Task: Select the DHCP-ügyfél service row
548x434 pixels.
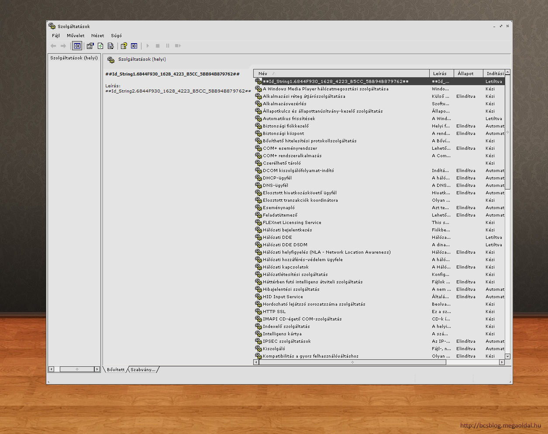Action: pyautogui.click(x=277, y=178)
